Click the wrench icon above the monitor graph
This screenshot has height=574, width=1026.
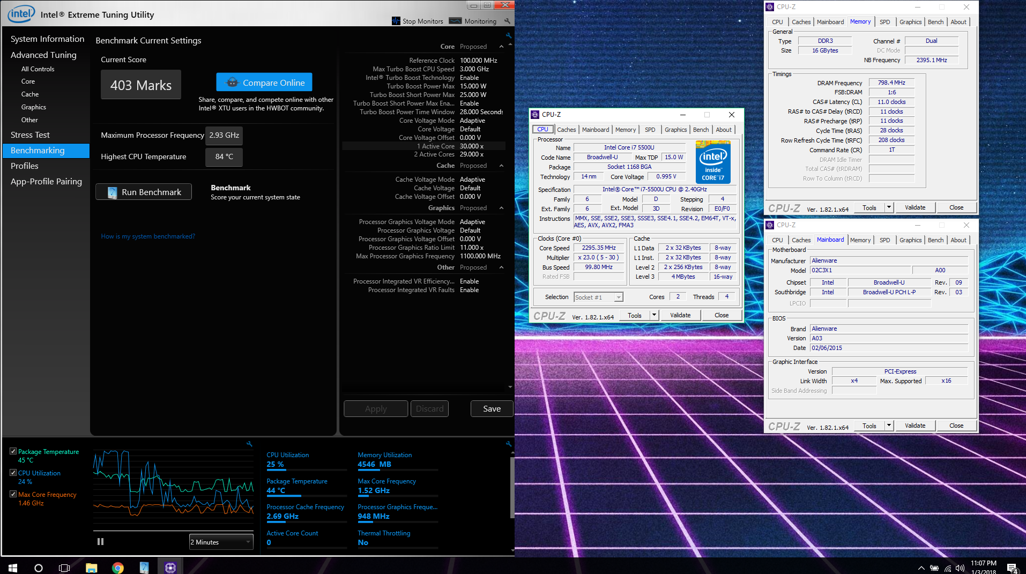click(x=249, y=444)
